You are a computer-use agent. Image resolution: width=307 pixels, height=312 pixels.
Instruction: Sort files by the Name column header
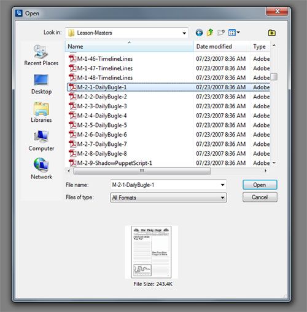point(129,47)
